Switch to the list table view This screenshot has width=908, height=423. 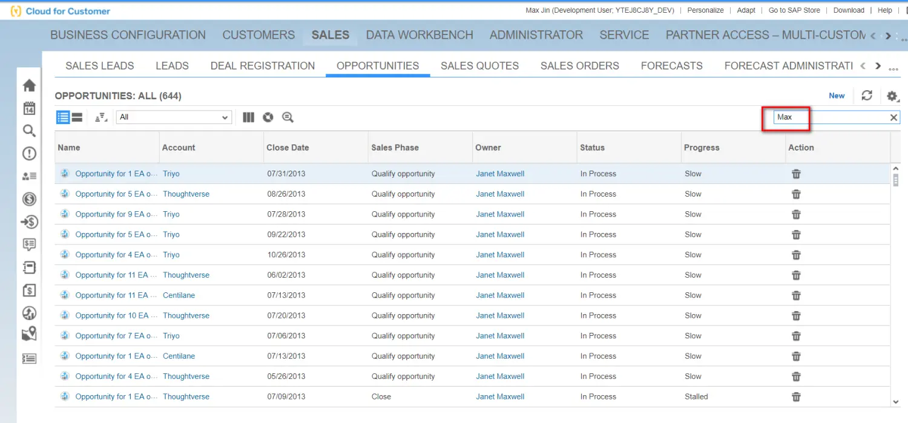pos(63,117)
